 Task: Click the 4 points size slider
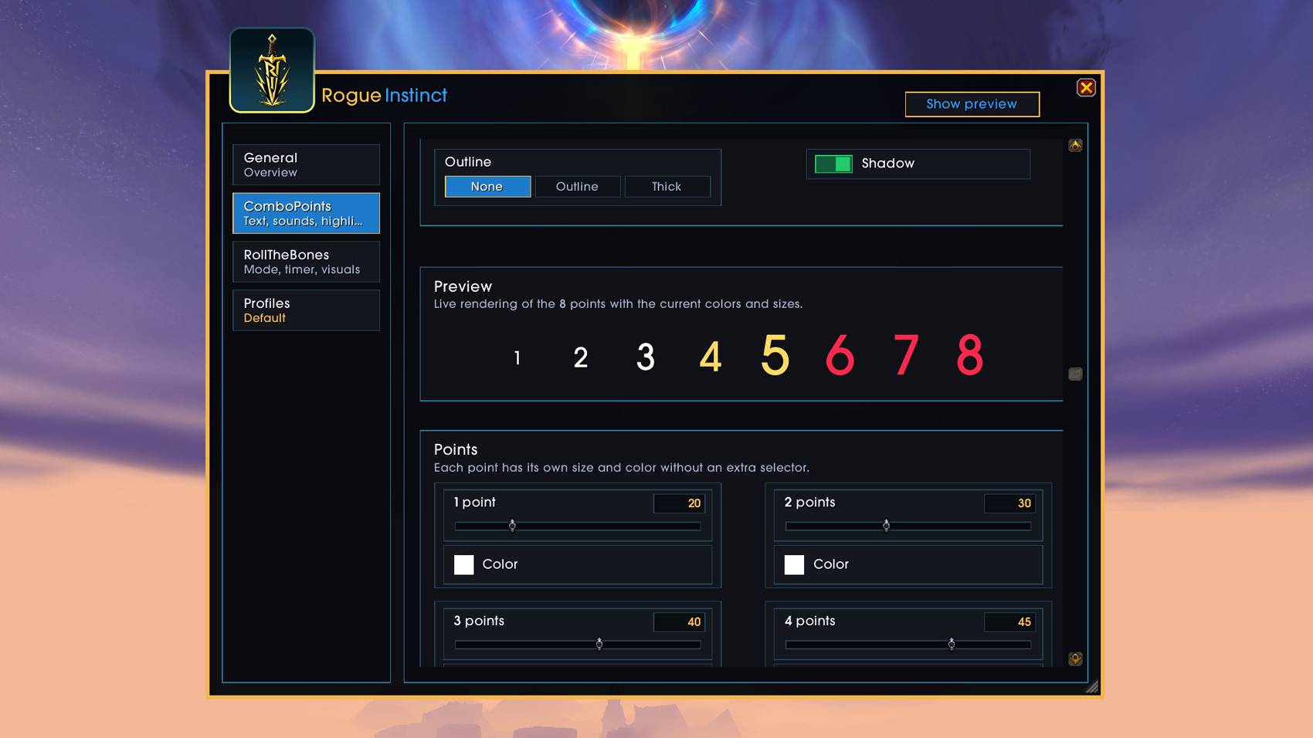(x=908, y=644)
